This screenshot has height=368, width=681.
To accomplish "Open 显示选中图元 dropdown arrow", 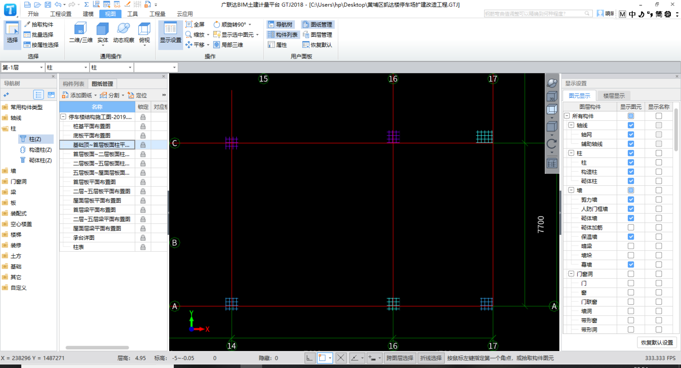I will pyautogui.click(x=258, y=35).
